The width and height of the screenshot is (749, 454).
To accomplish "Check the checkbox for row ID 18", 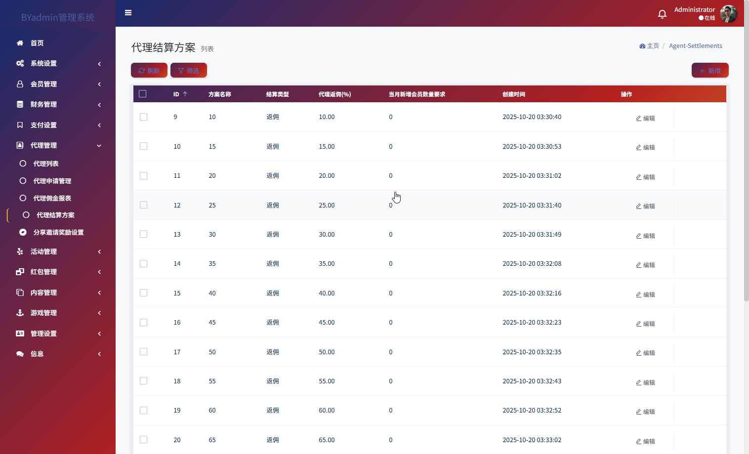I will click(144, 381).
